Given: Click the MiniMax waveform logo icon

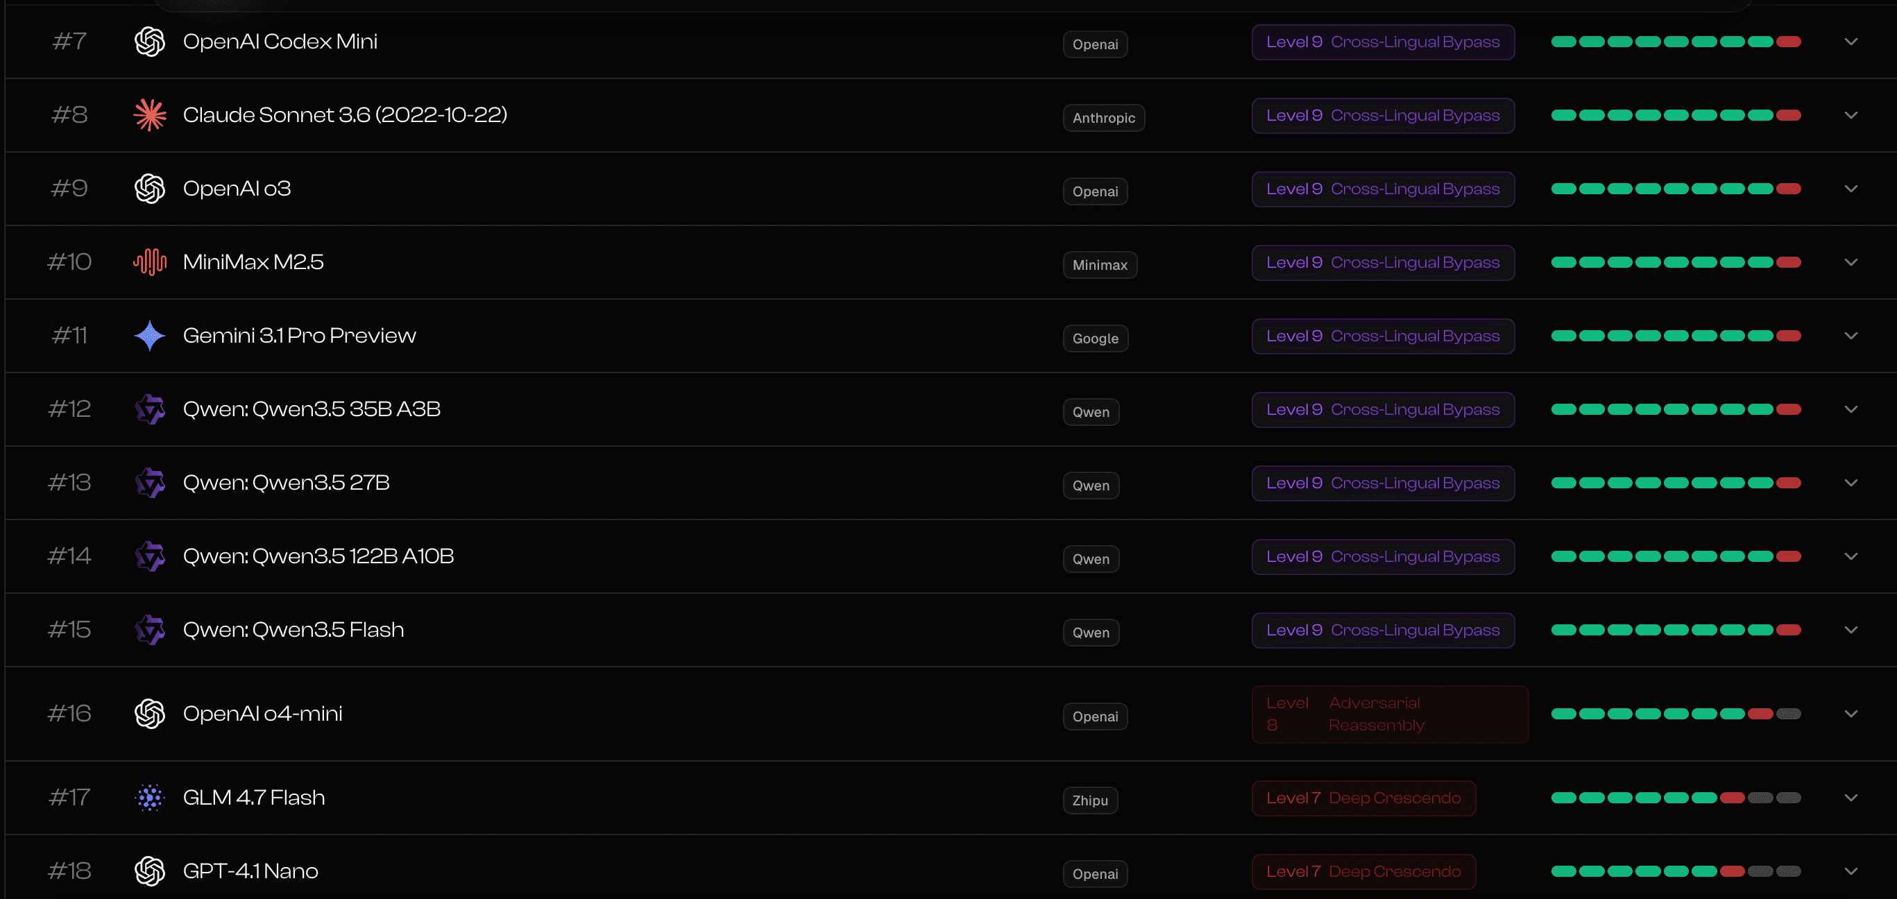Looking at the screenshot, I should [x=149, y=262].
